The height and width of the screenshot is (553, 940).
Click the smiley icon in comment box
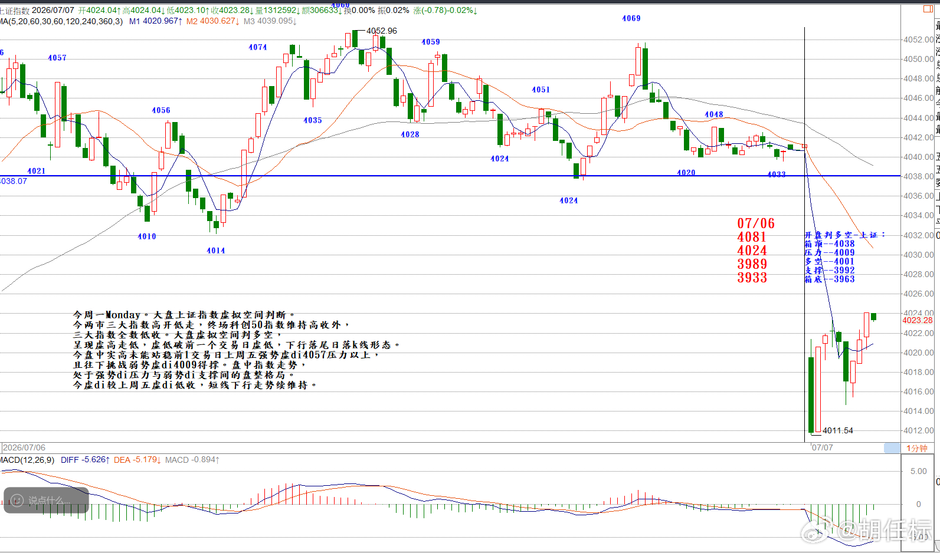(17, 501)
